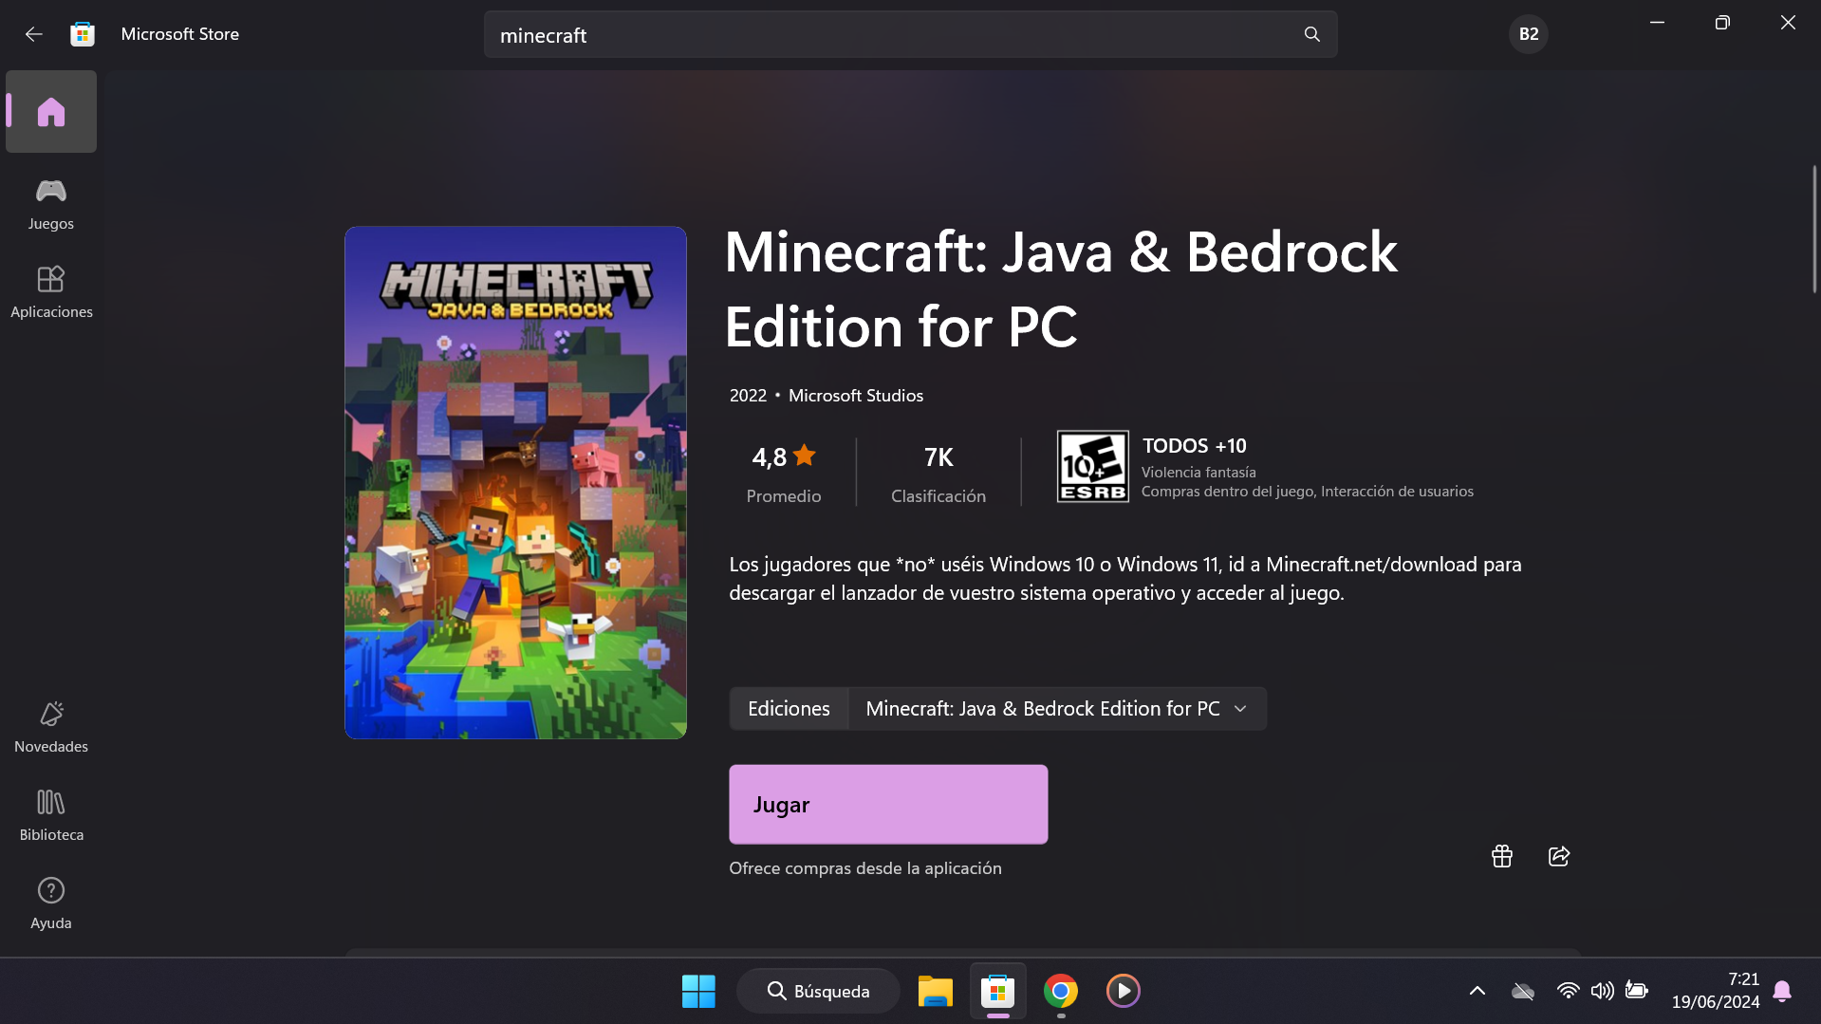Click the "Minecraft: Java & Bedrock Edition for PC" title
Image resolution: width=1821 pixels, height=1024 pixels.
[x=1061, y=289]
